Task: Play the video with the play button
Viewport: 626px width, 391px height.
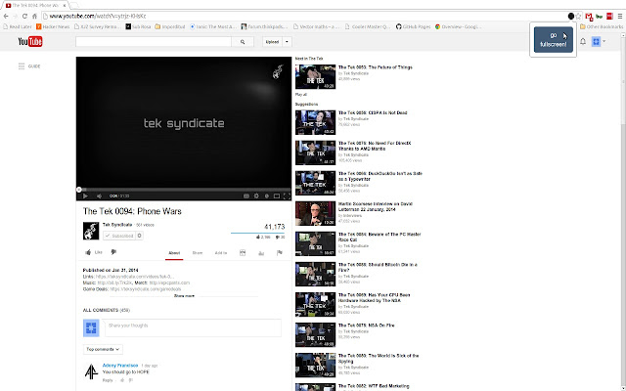Action: (x=85, y=195)
